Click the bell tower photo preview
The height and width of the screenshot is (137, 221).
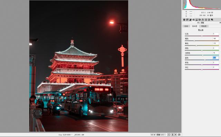79,66
